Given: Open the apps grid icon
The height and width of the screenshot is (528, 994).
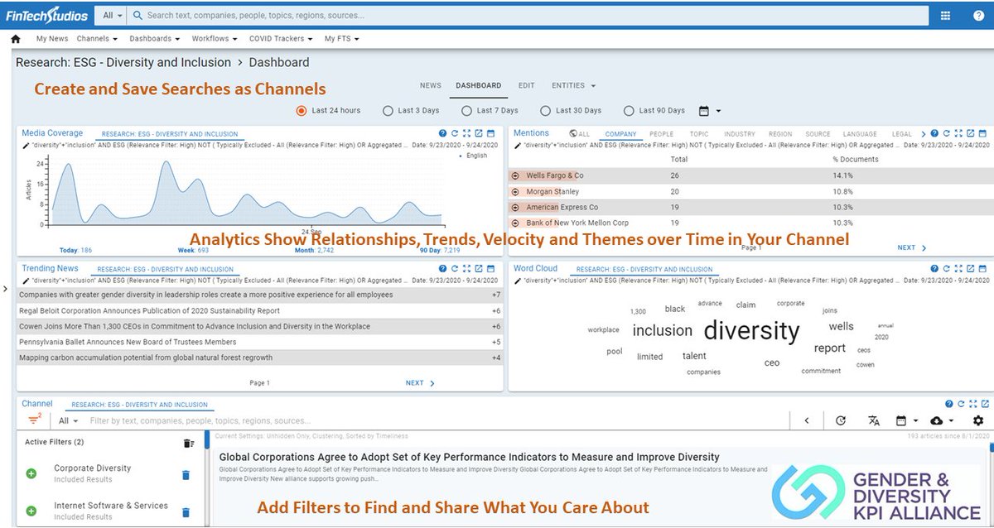Looking at the screenshot, I should click(945, 15).
